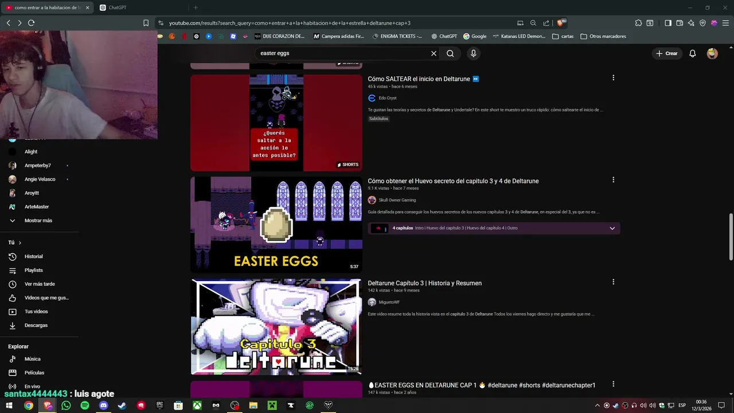Open MiguetoWF channel link

pyautogui.click(x=389, y=302)
